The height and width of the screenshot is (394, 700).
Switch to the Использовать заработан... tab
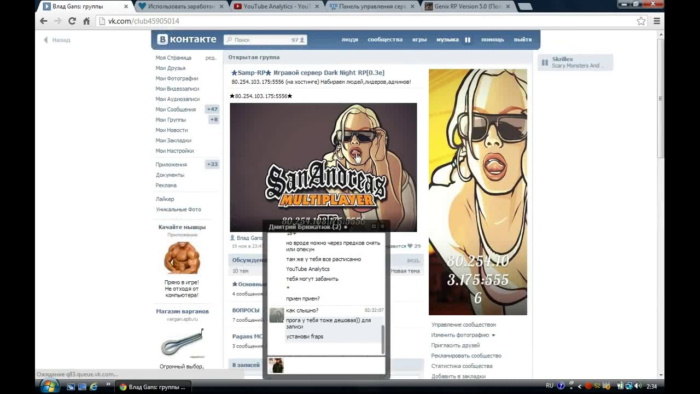pyautogui.click(x=180, y=7)
